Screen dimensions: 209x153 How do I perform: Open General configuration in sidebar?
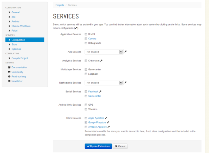tap(15, 12)
